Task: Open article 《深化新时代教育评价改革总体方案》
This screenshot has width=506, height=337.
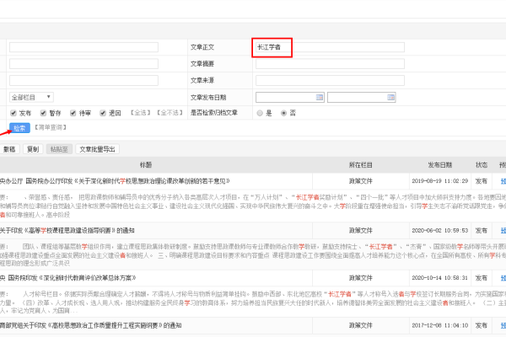Action: click(x=68, y=278)
